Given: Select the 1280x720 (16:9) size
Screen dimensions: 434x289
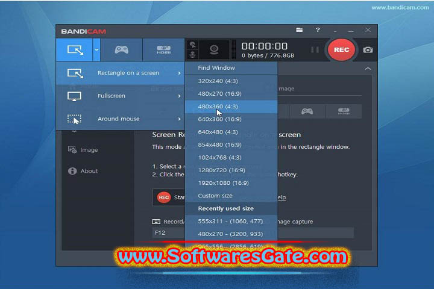Looking at the screenshot, I should click(231, 170).
